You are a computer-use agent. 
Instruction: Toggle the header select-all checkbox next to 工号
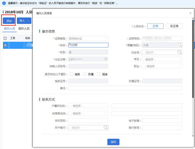point(5,38)
